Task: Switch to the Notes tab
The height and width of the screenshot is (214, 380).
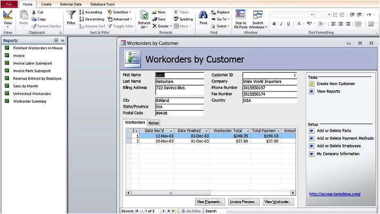Action: [154, 123]
